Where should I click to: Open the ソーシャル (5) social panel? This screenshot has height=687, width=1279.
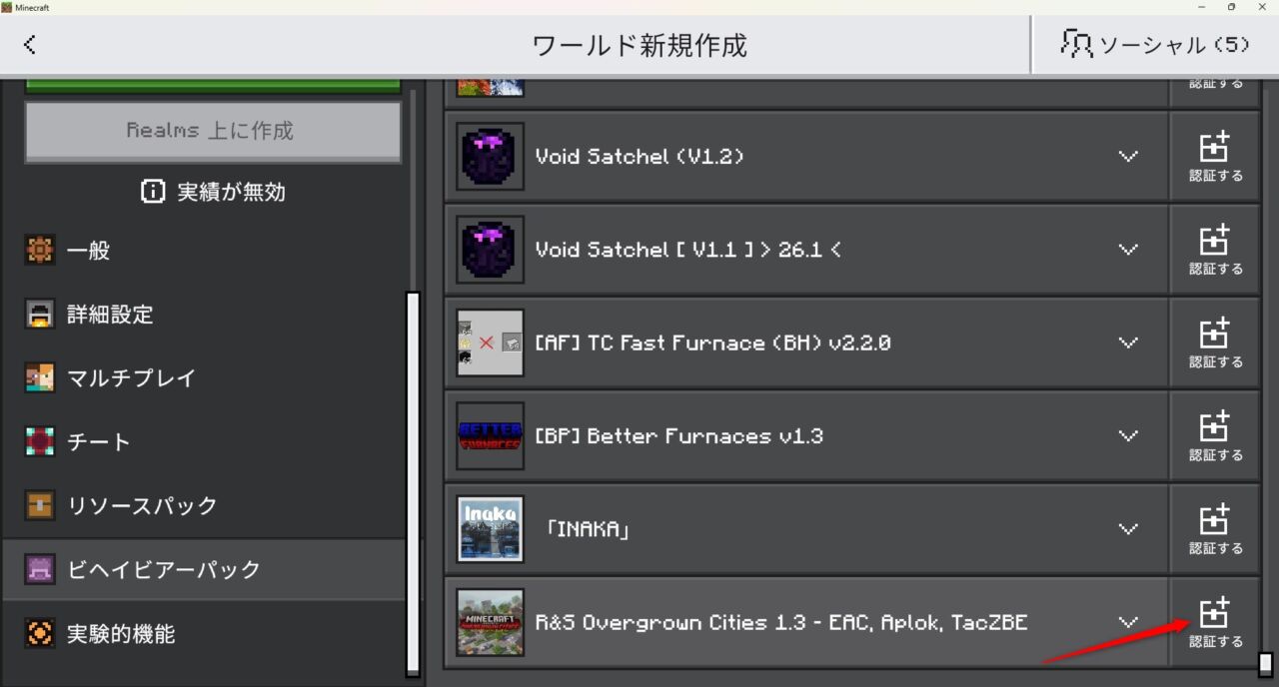tap(1155, 45)
